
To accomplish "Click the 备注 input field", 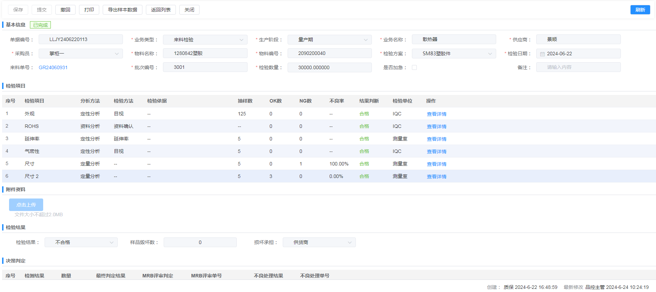I will pos(578,67).
